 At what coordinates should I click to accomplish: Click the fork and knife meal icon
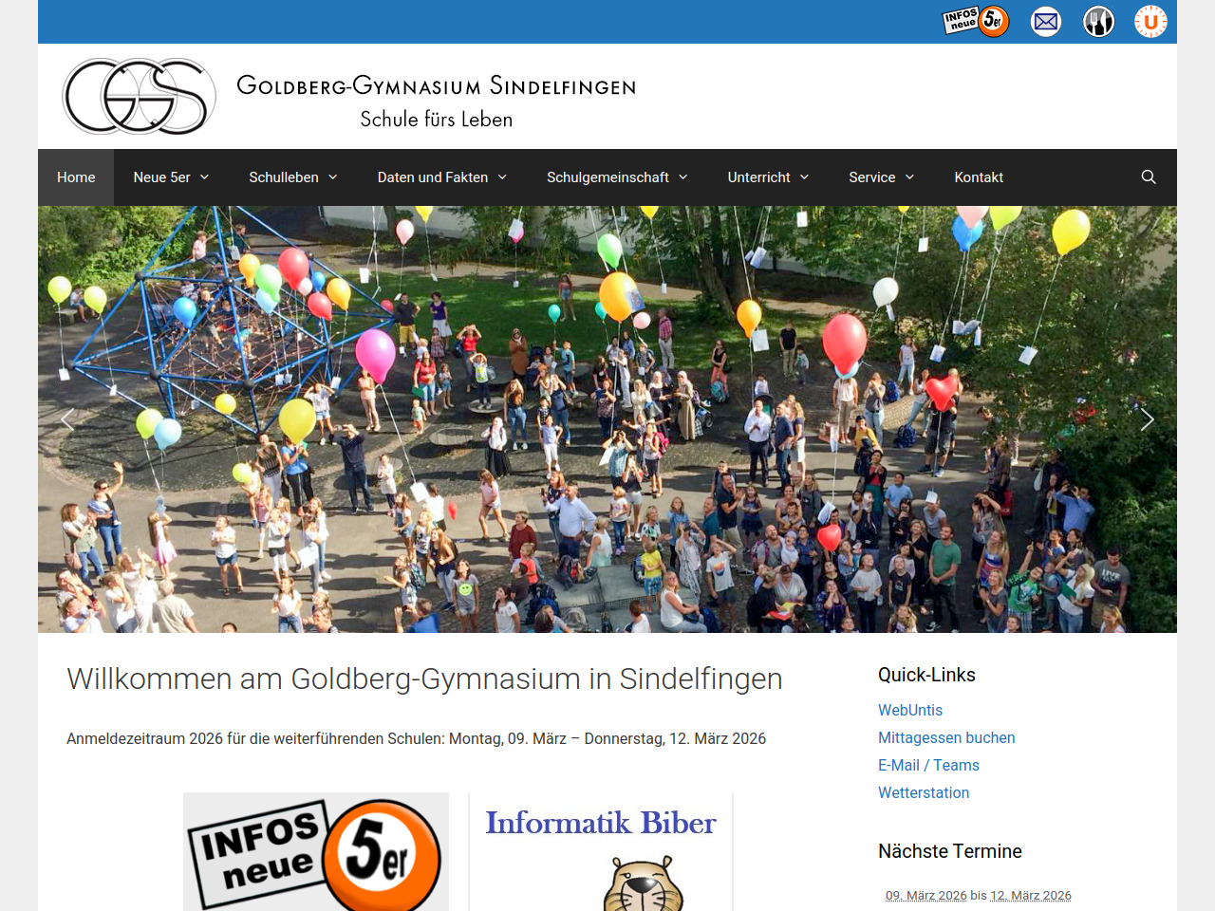click(x=1098, y=21)
